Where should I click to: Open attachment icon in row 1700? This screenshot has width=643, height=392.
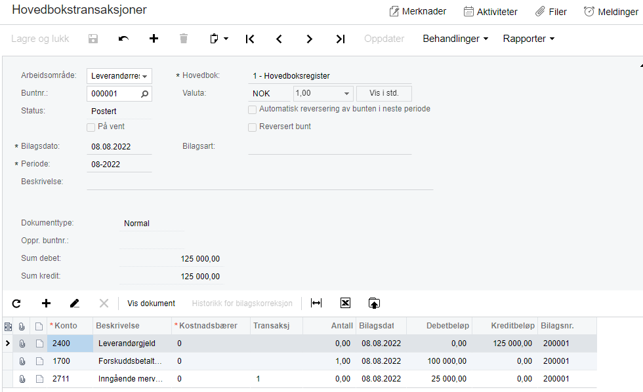[22, 361]
